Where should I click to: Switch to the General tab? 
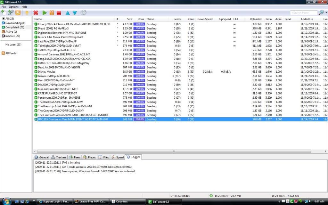coord(42,157)
